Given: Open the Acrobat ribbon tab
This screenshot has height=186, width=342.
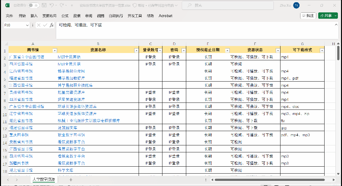Looking at the screenshot, I should (166, 16).
